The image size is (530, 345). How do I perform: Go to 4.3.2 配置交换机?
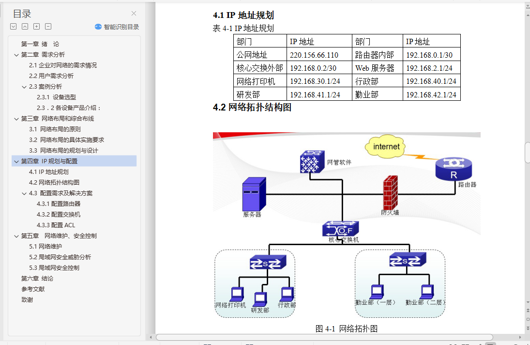click(x=59, y=215)
